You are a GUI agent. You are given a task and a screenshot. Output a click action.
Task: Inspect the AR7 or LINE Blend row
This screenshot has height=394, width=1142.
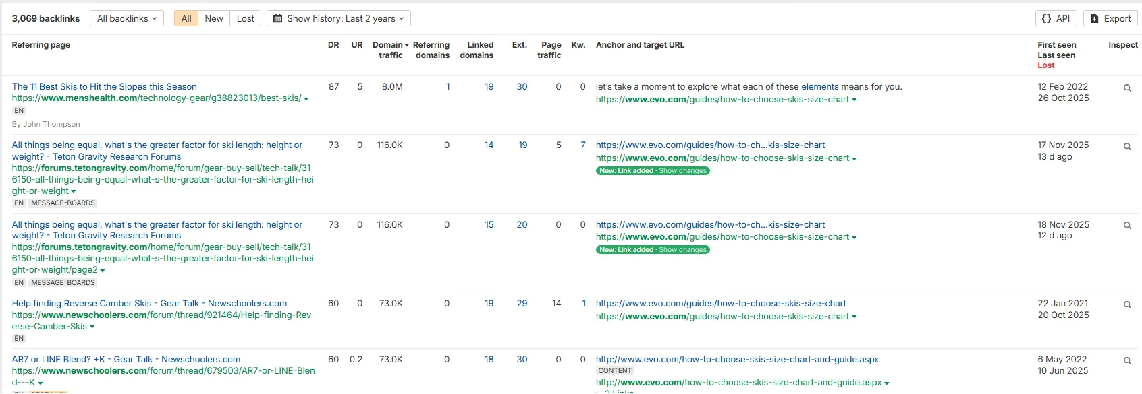1126,361
